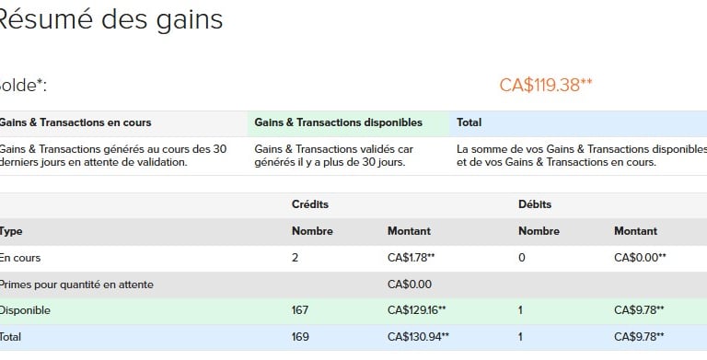The height and width of the screenshot is (360, 707).
Task: Click the Montant header under Crédits
Action: tap(409, 231)
